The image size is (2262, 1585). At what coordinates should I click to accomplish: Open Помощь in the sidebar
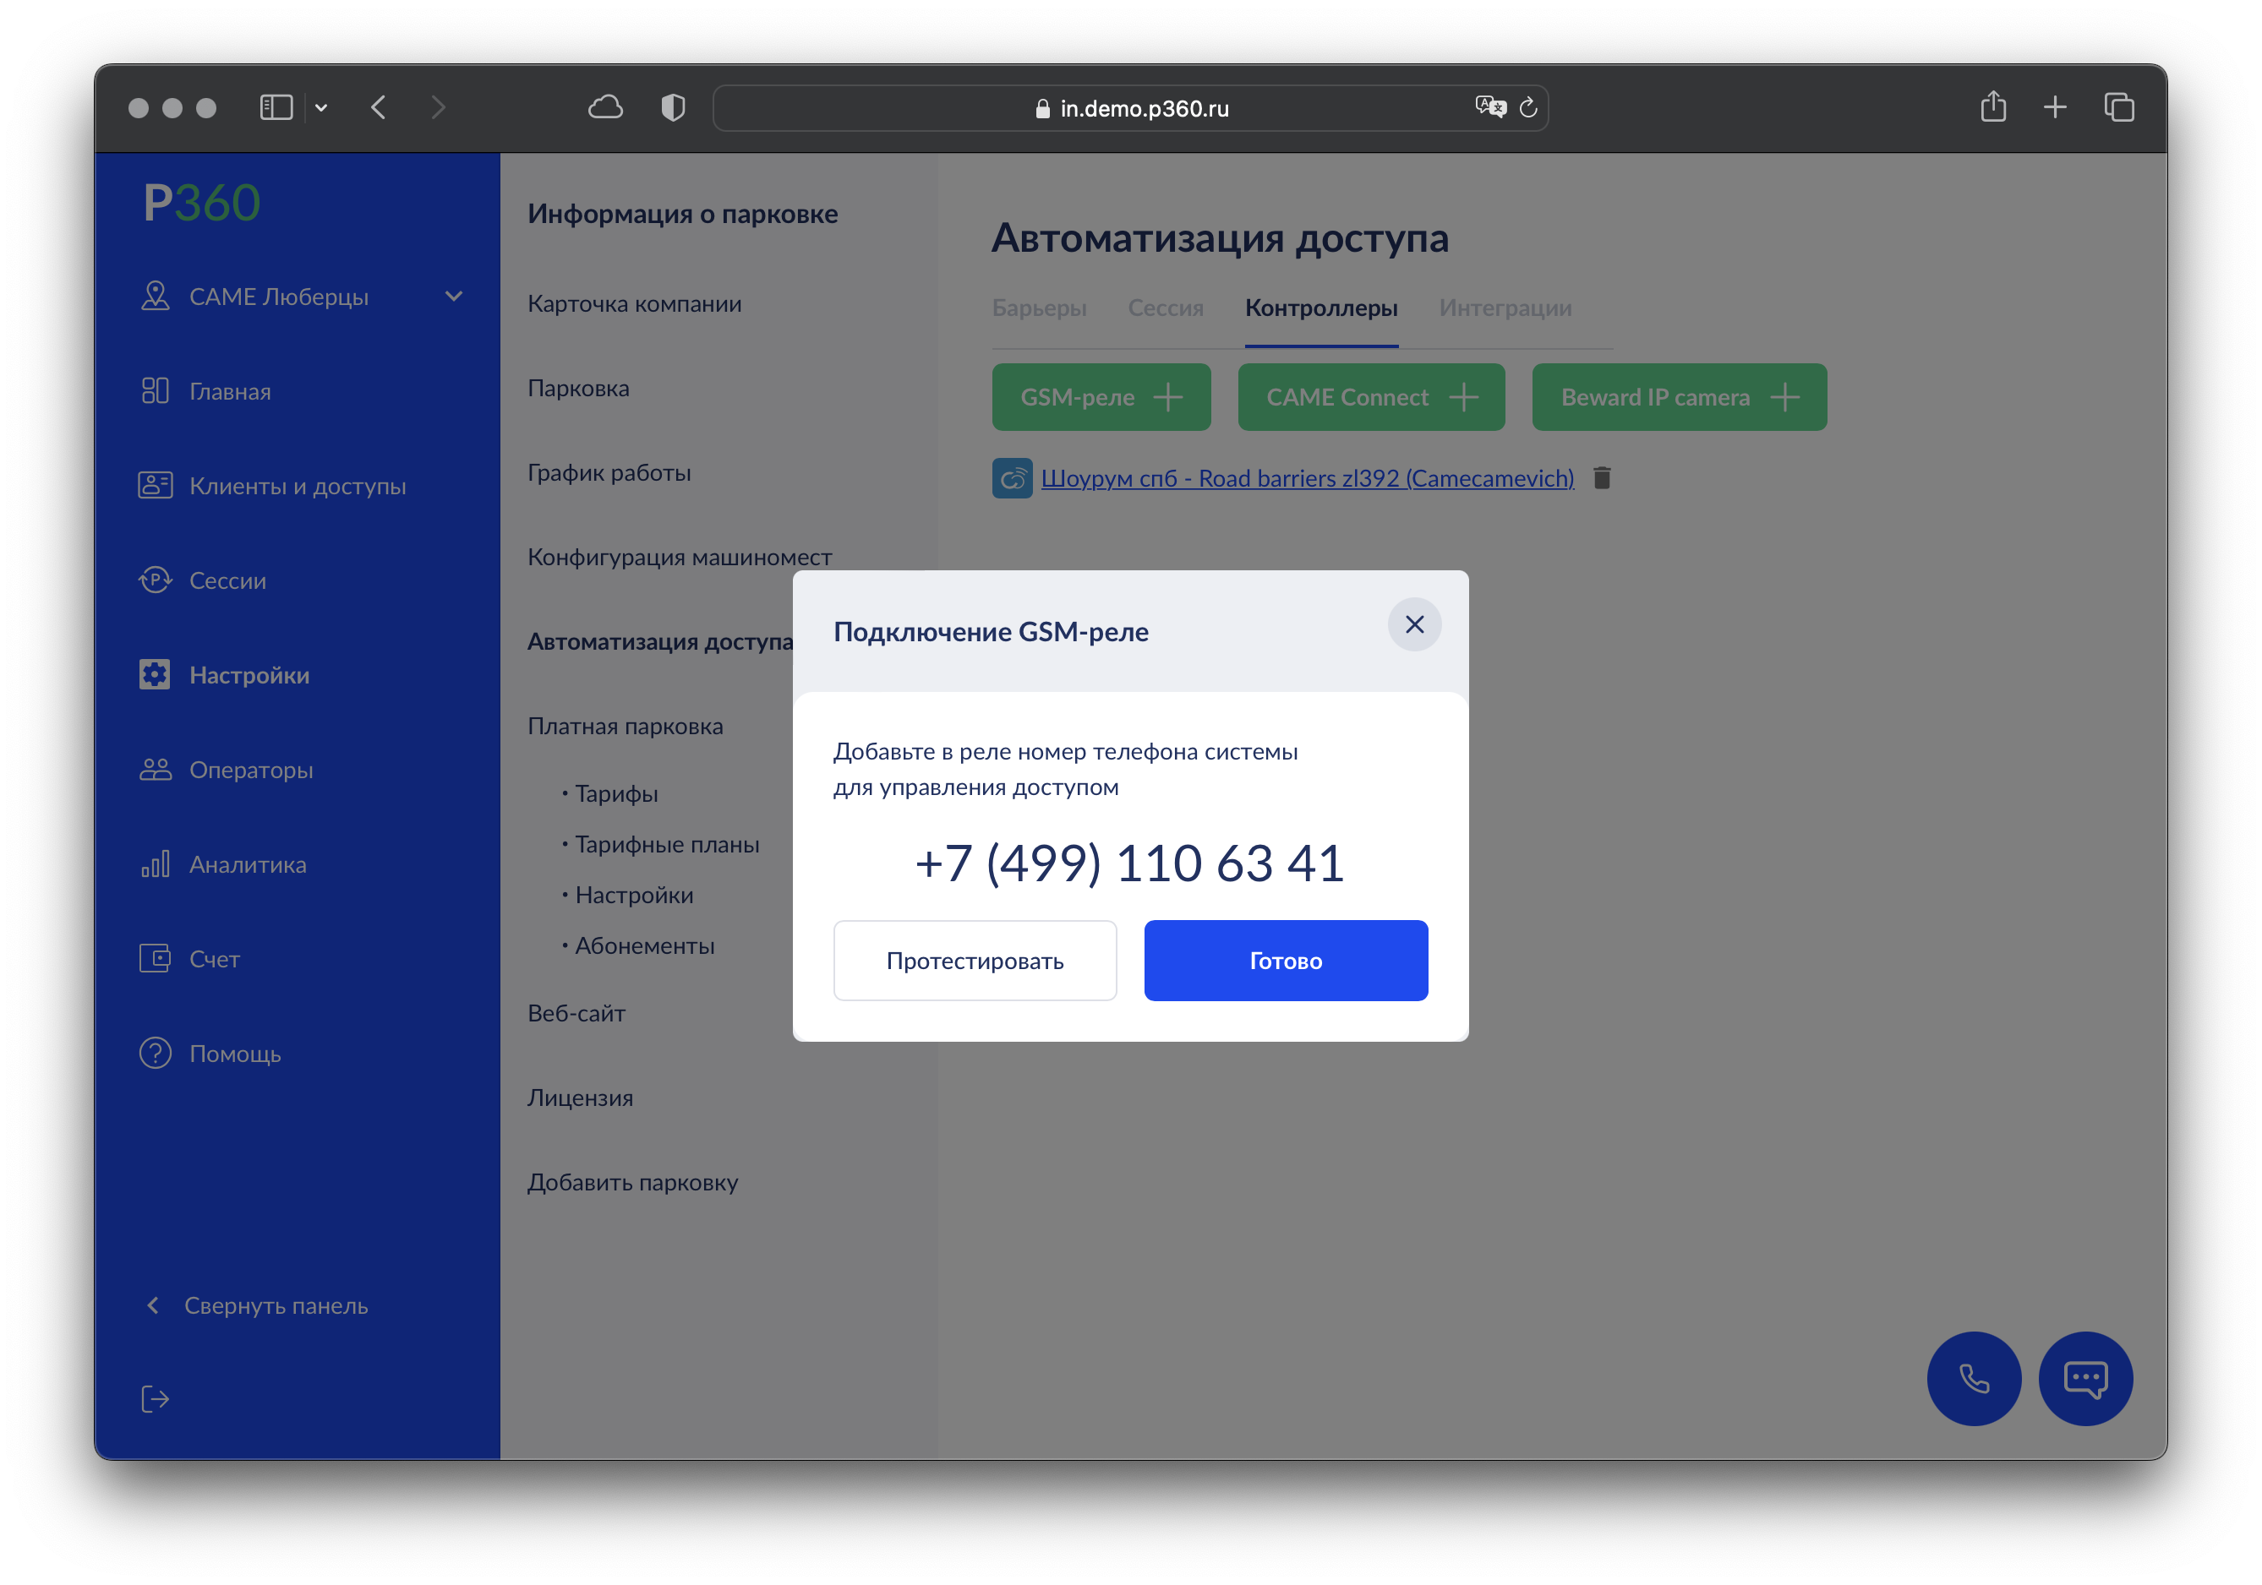[234, 1053]
